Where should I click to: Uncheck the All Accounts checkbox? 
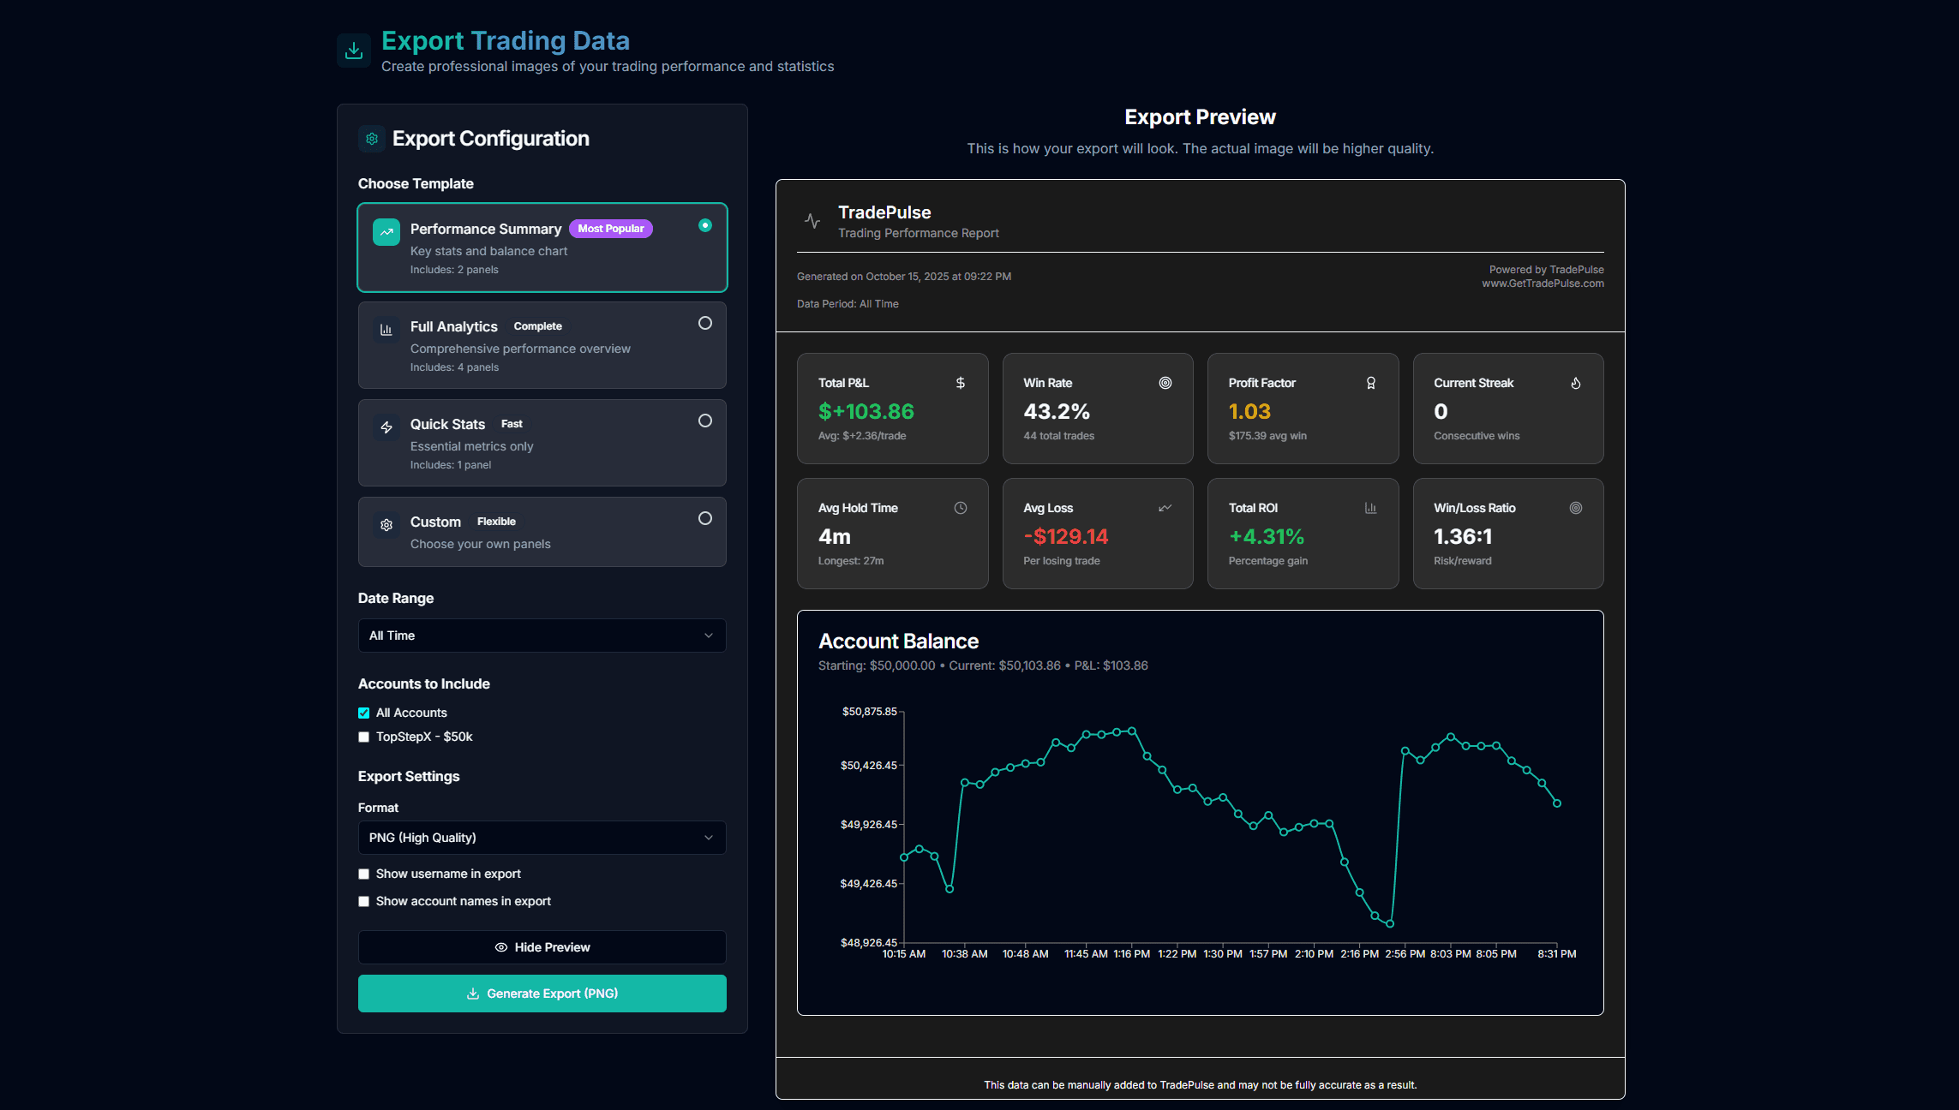(364, 713)
